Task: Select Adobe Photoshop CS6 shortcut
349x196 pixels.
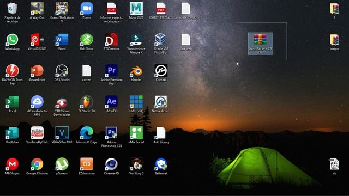Action: 111,133
